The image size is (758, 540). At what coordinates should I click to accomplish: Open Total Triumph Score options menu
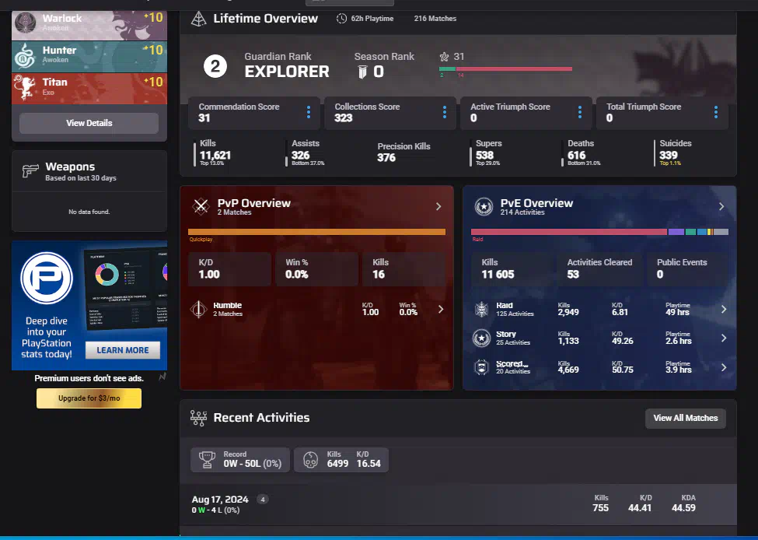pyautogui.click(x=716, y=113)
